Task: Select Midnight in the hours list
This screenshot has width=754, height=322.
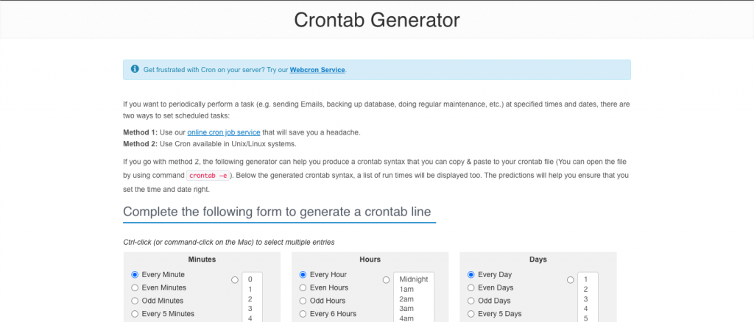Action: click(414, 279)
